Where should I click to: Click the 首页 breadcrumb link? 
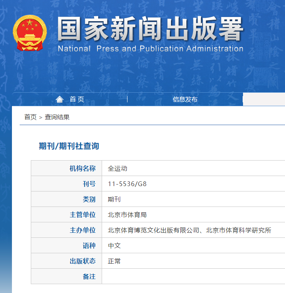click(30, 117)
